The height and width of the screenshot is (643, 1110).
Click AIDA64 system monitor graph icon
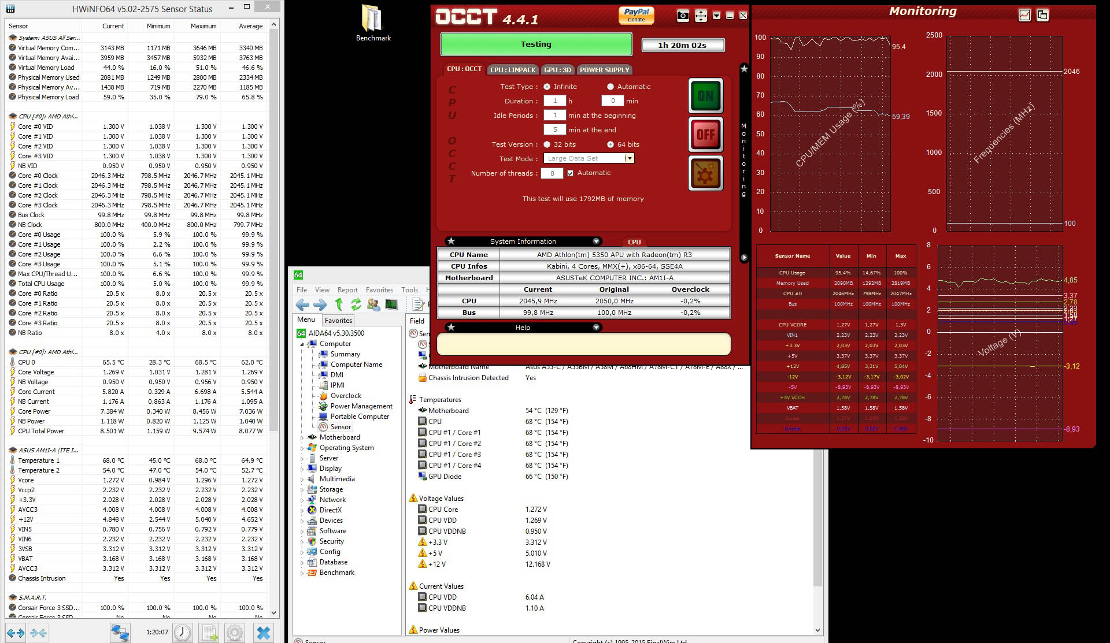click(391, 304)
